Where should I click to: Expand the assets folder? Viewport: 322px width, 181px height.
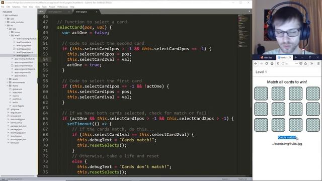point(8,79)
